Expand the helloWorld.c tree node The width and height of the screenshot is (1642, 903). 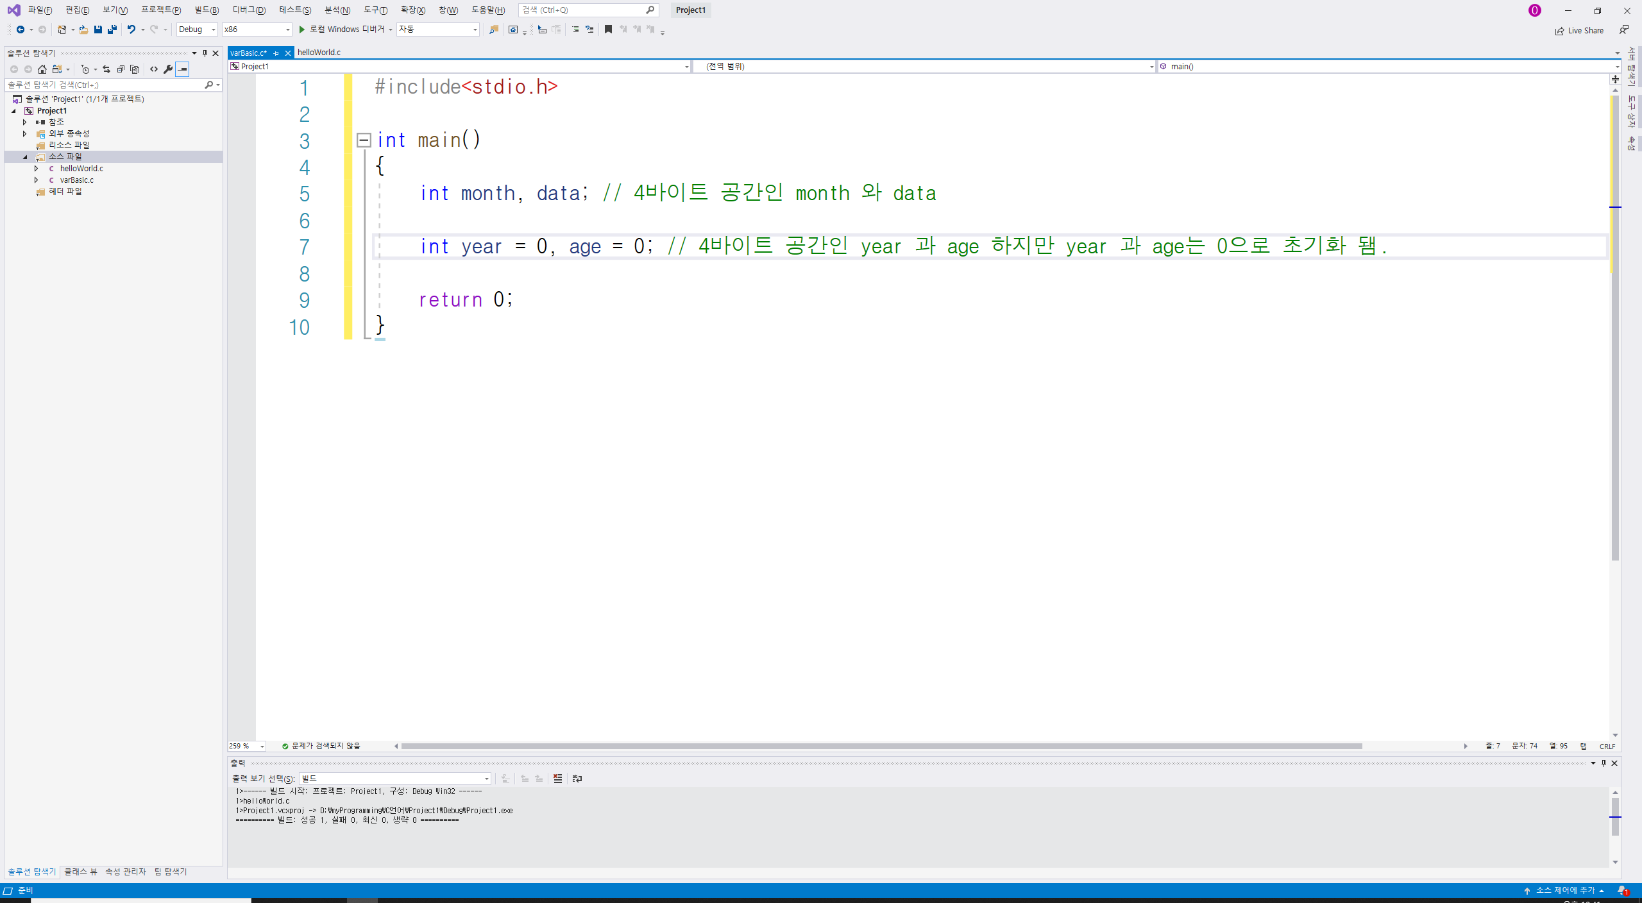point(37,169)
